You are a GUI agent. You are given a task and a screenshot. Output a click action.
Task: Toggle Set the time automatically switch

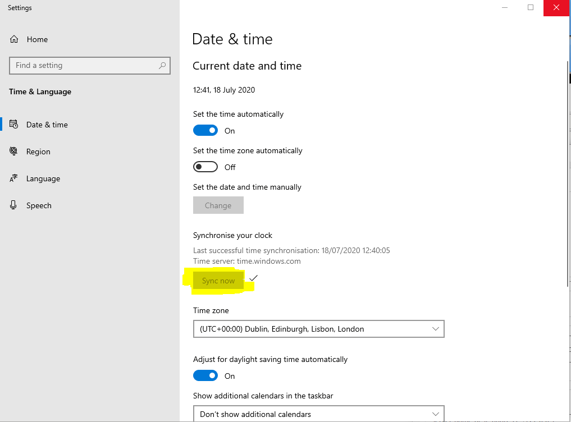(205, 130)
